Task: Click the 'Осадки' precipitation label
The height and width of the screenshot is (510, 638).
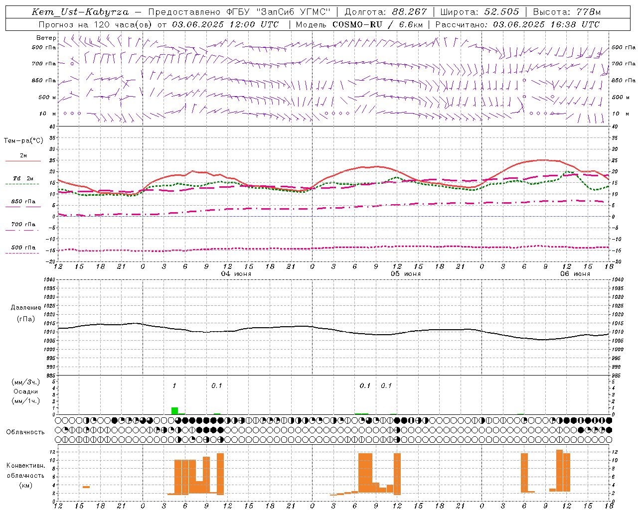Action: [x=26, y=391]
